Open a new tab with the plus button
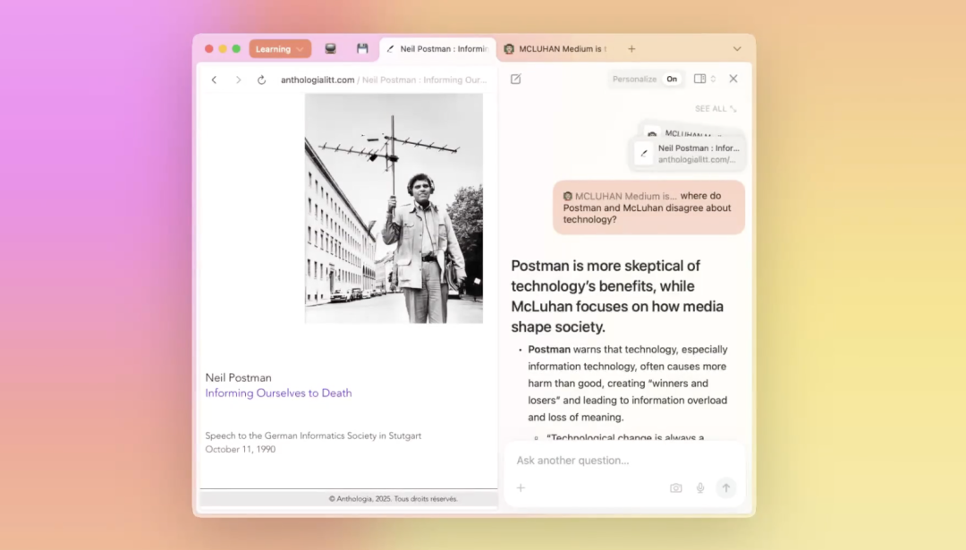Image resolution: width=966 pixels, height=550 pixels. pyautogui.click(x=631, y=49)
